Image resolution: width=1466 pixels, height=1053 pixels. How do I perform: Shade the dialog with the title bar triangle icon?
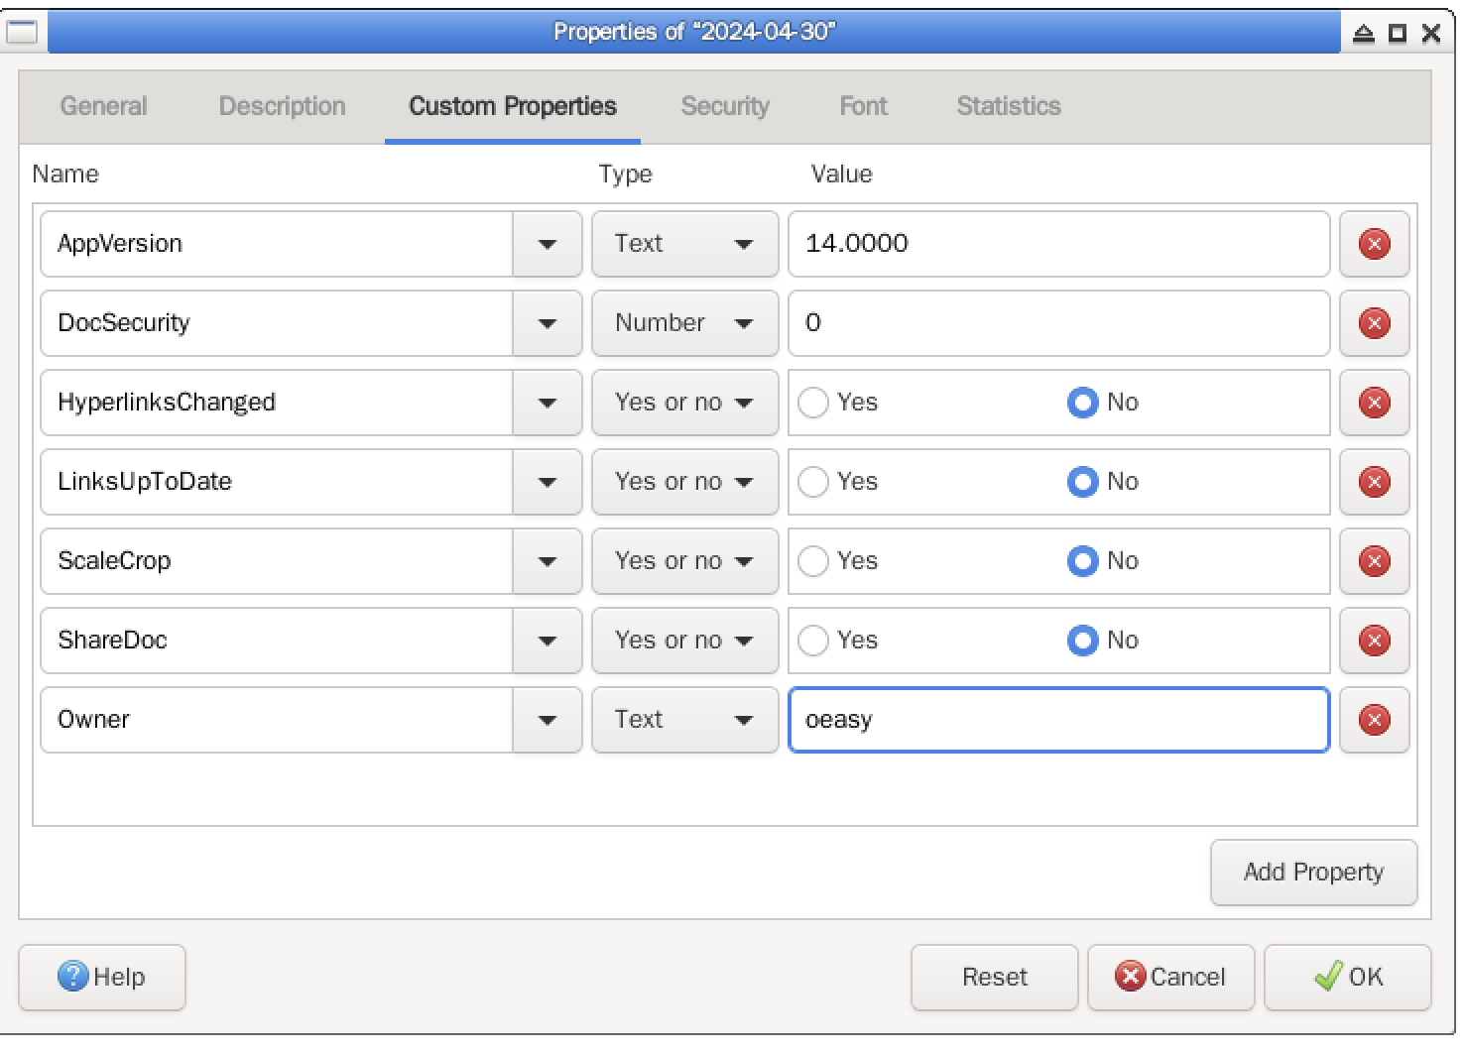[x=1364, y=34]
